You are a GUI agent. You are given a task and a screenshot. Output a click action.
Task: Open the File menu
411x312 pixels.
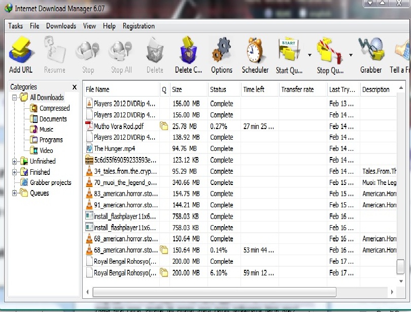coord(35,26)
